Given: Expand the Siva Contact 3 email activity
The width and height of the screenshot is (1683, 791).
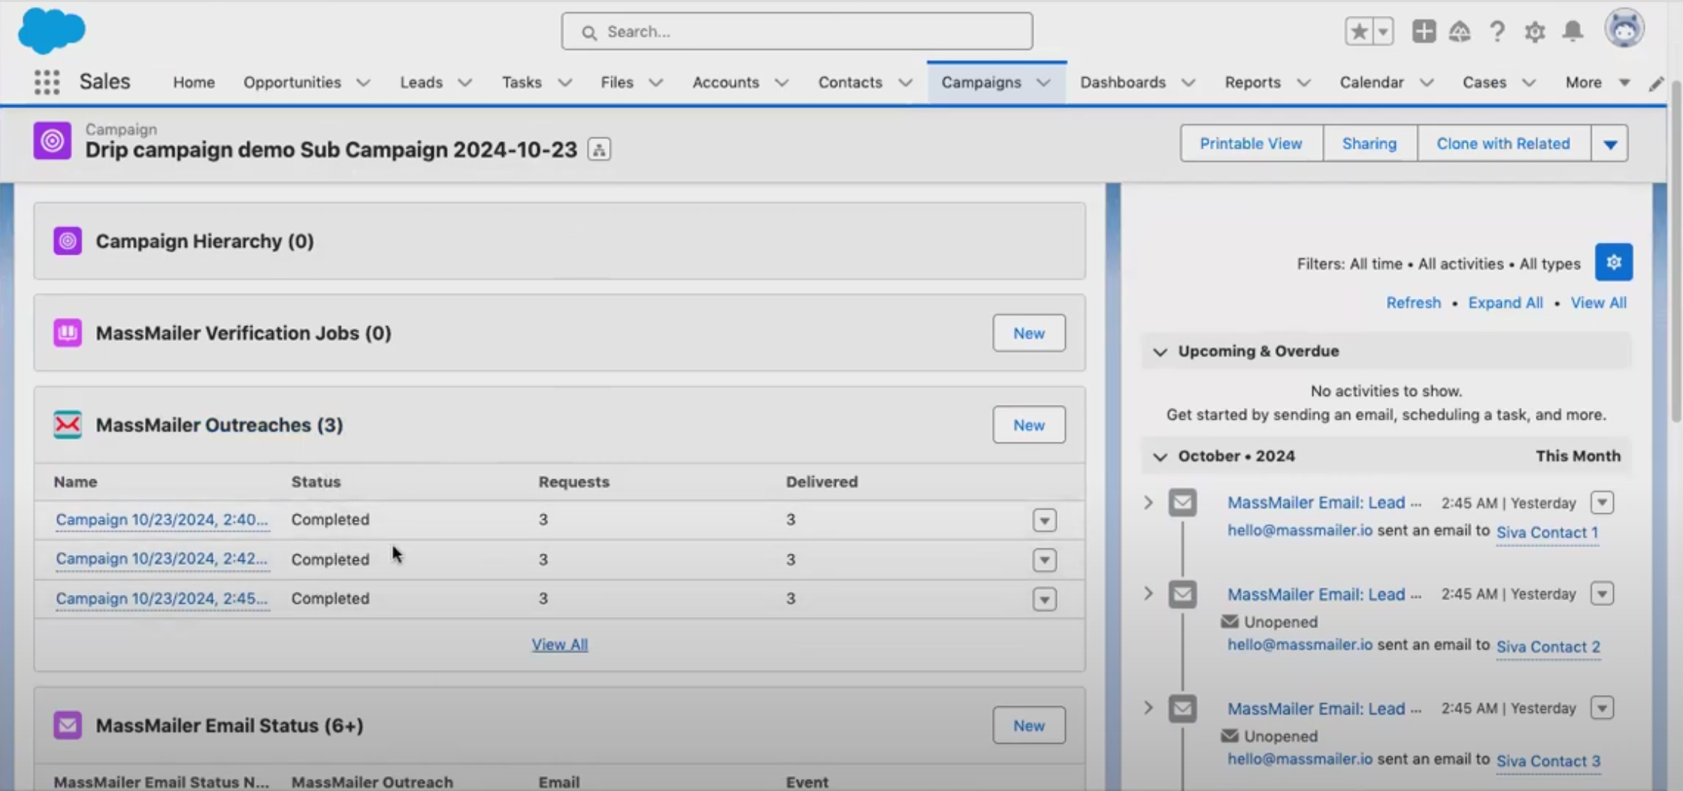Looking at the screenshot, I should [x=1148, y=708].
